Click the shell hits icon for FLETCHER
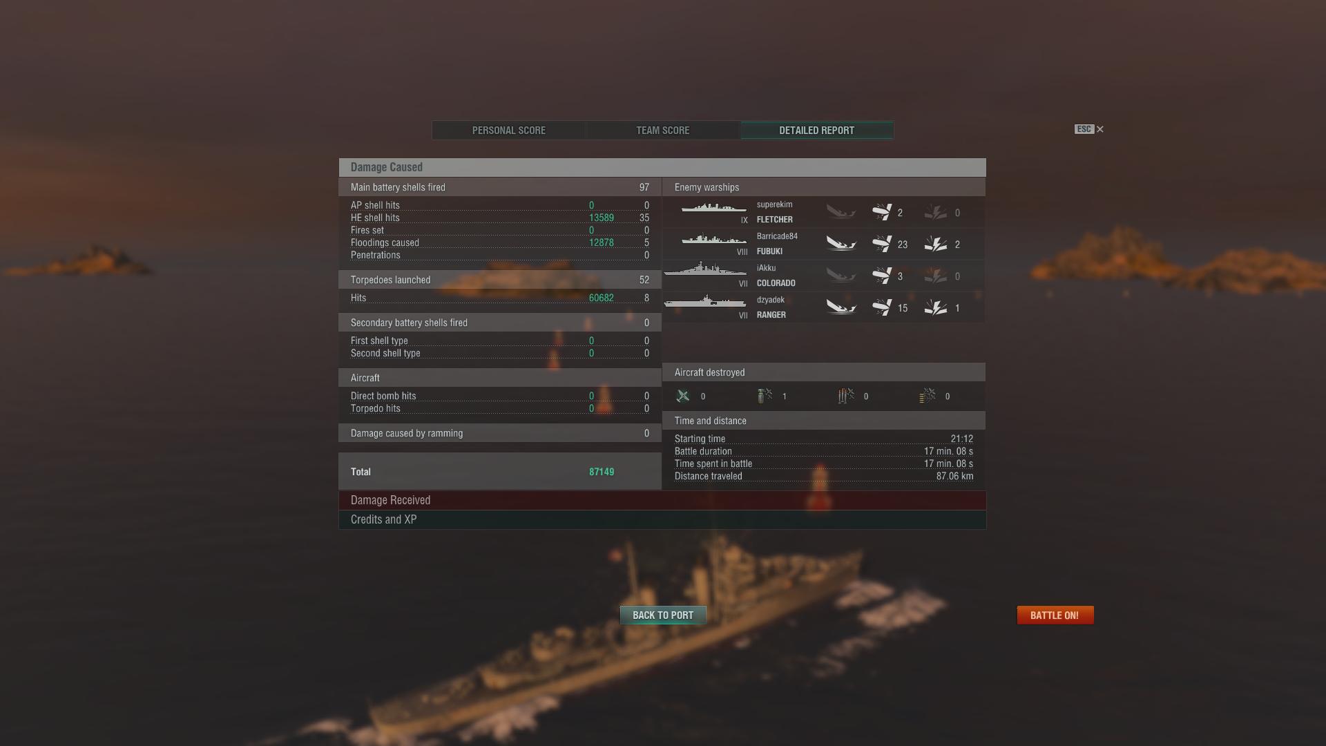 (881, 212)
